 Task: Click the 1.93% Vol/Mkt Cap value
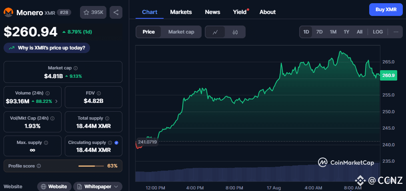32,126
